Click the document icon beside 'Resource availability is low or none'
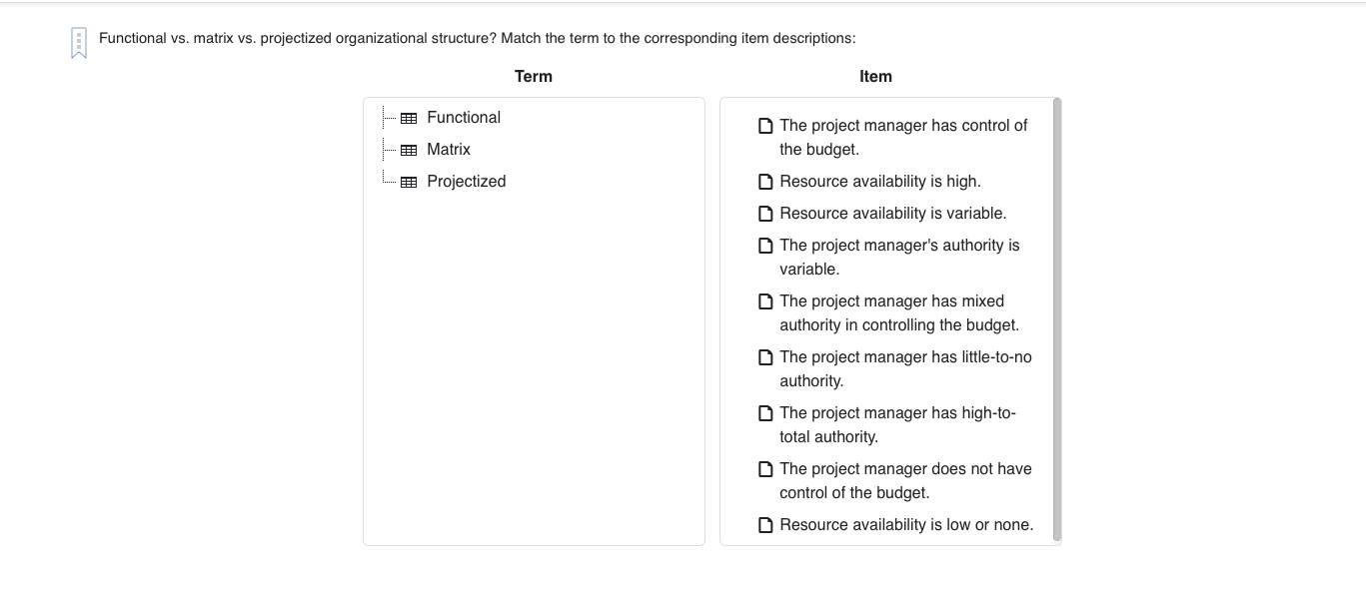This screenshot has height=591, width=1366. coord(765,524)
